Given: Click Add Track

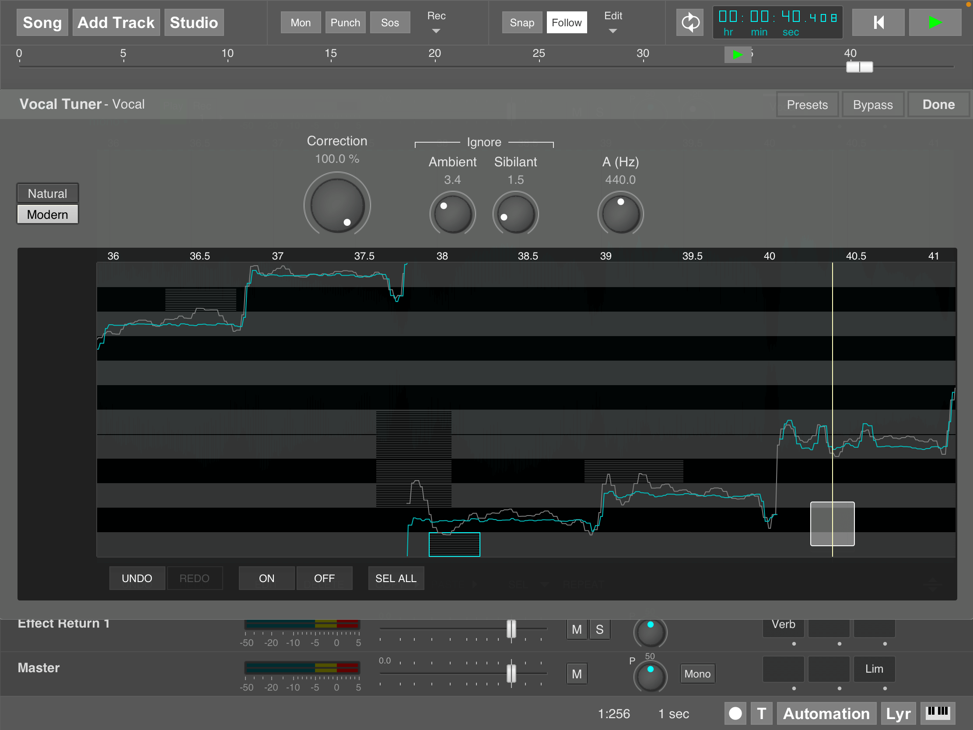Looking at the screenshot, I should coord(115,22).
